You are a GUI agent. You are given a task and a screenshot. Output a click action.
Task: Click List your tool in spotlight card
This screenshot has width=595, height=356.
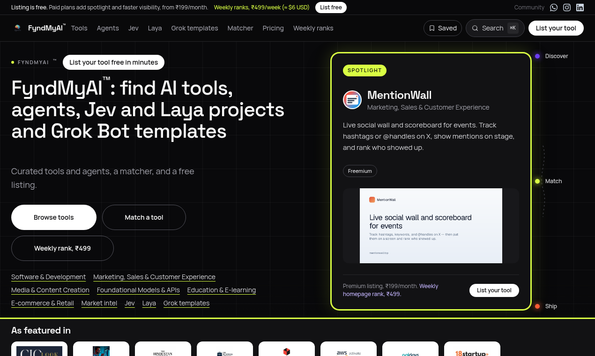[494, 290]
